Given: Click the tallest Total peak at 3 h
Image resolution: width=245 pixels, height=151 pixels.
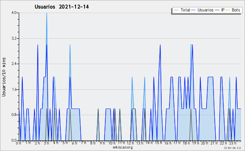Looking at the screenshot, I should pyautogui.click(x=47, y=13).
